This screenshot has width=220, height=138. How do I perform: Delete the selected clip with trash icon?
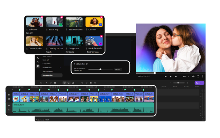point(55,83)
